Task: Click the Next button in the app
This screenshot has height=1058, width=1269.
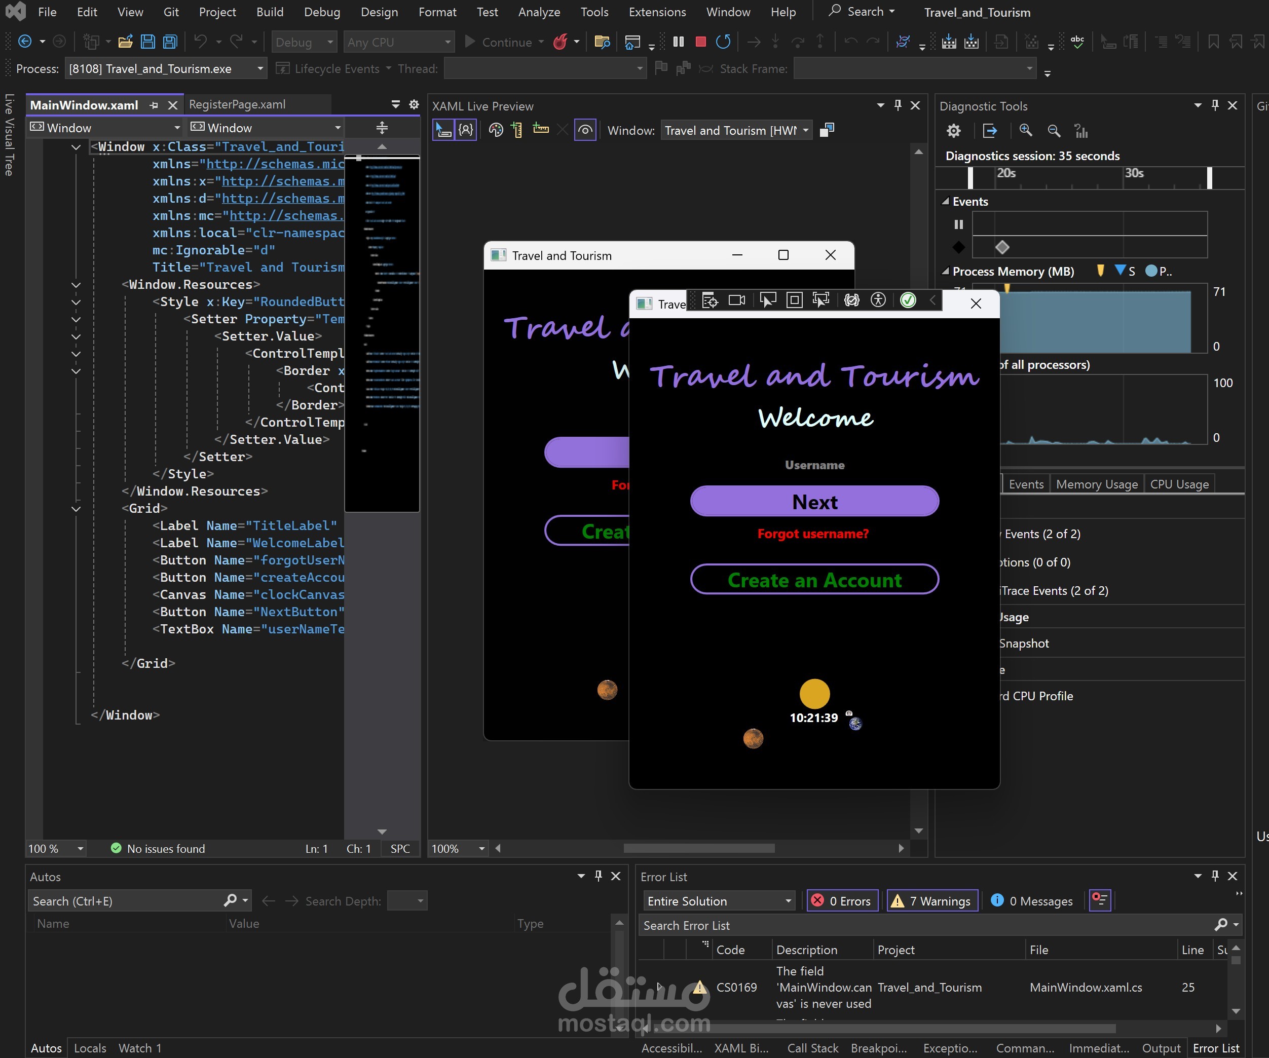Action: 814,502
